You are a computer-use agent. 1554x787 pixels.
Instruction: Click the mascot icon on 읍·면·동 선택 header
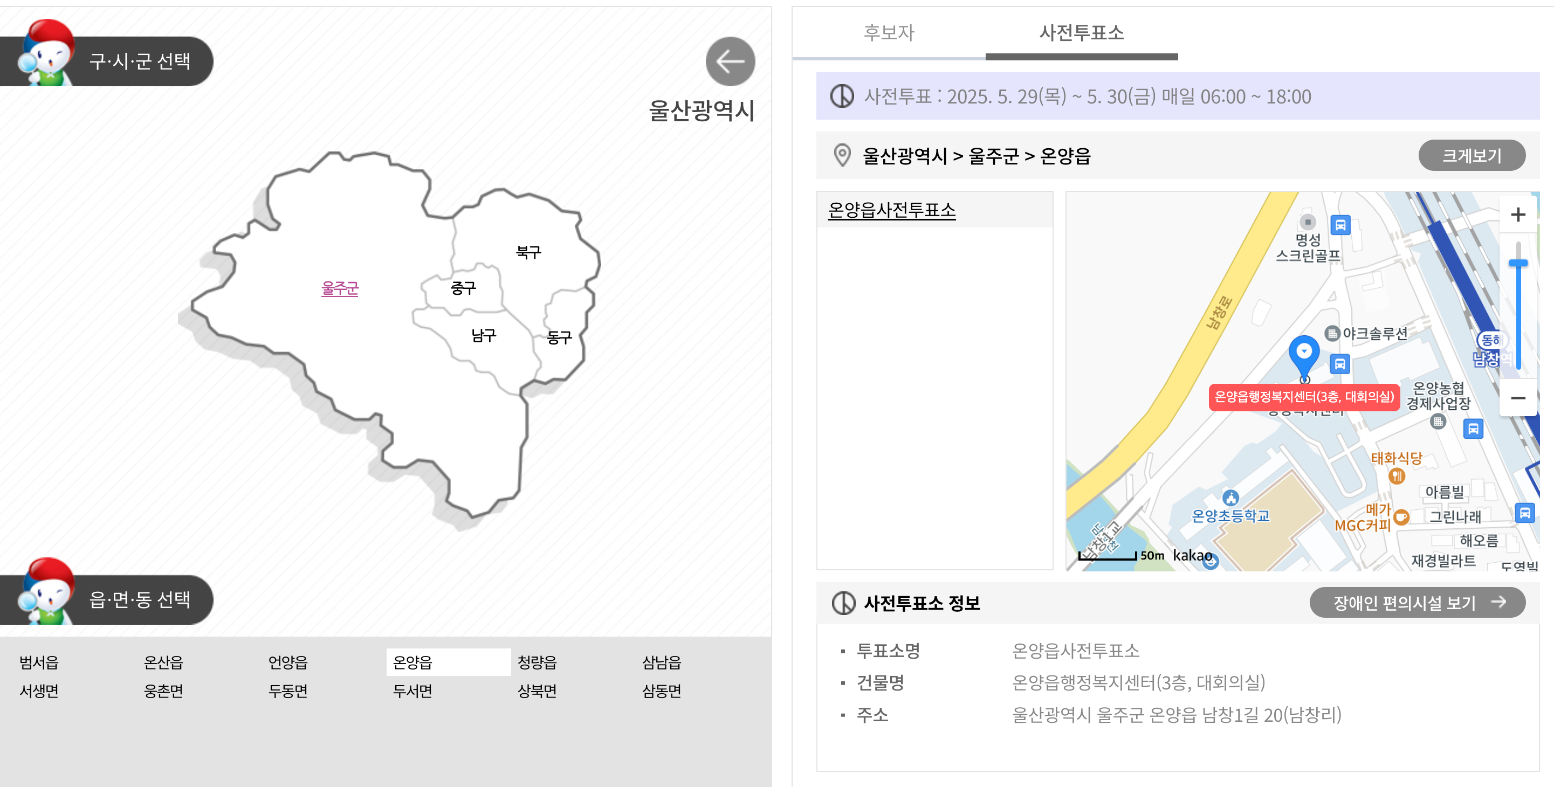click(47, 592)
